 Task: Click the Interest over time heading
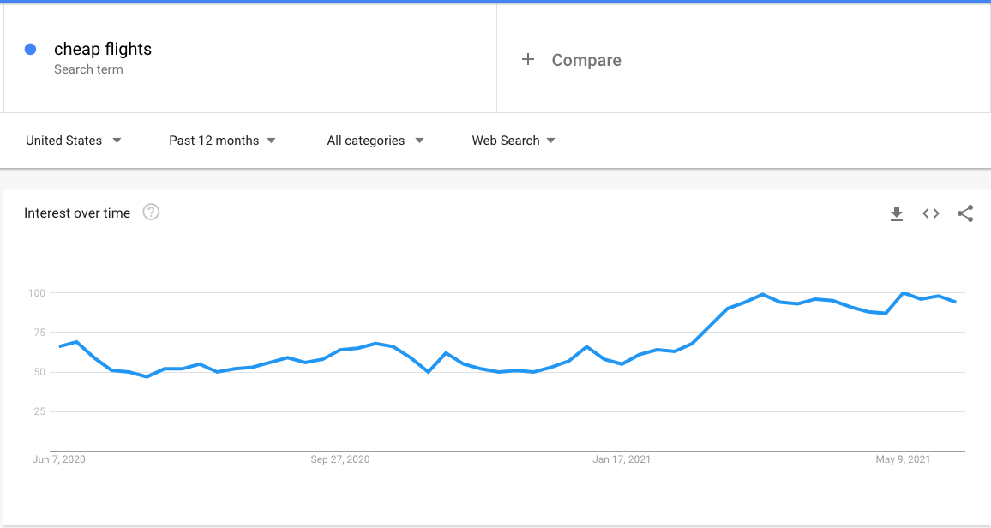click(x=77, y=213)
